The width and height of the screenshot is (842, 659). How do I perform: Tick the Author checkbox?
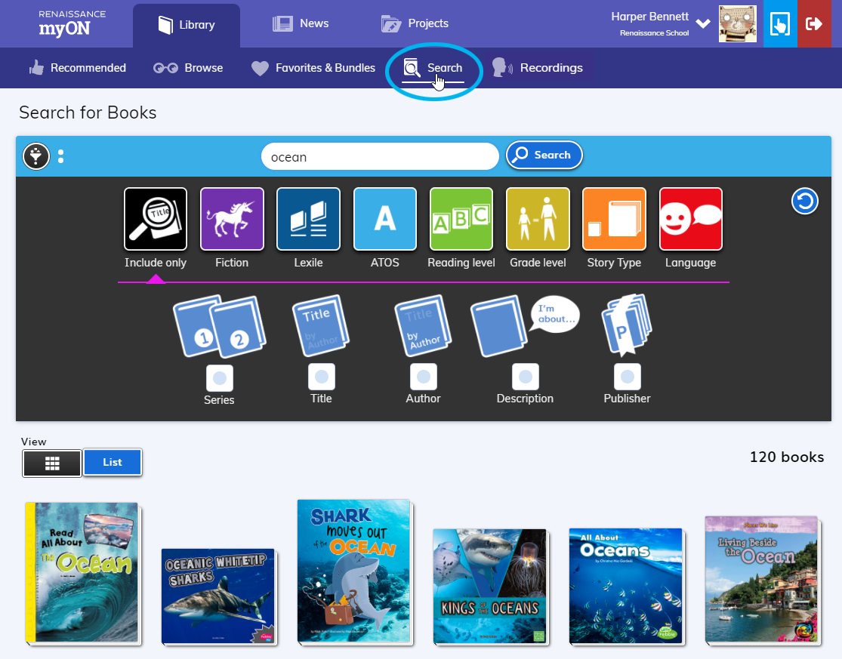(x=423, y=376)
